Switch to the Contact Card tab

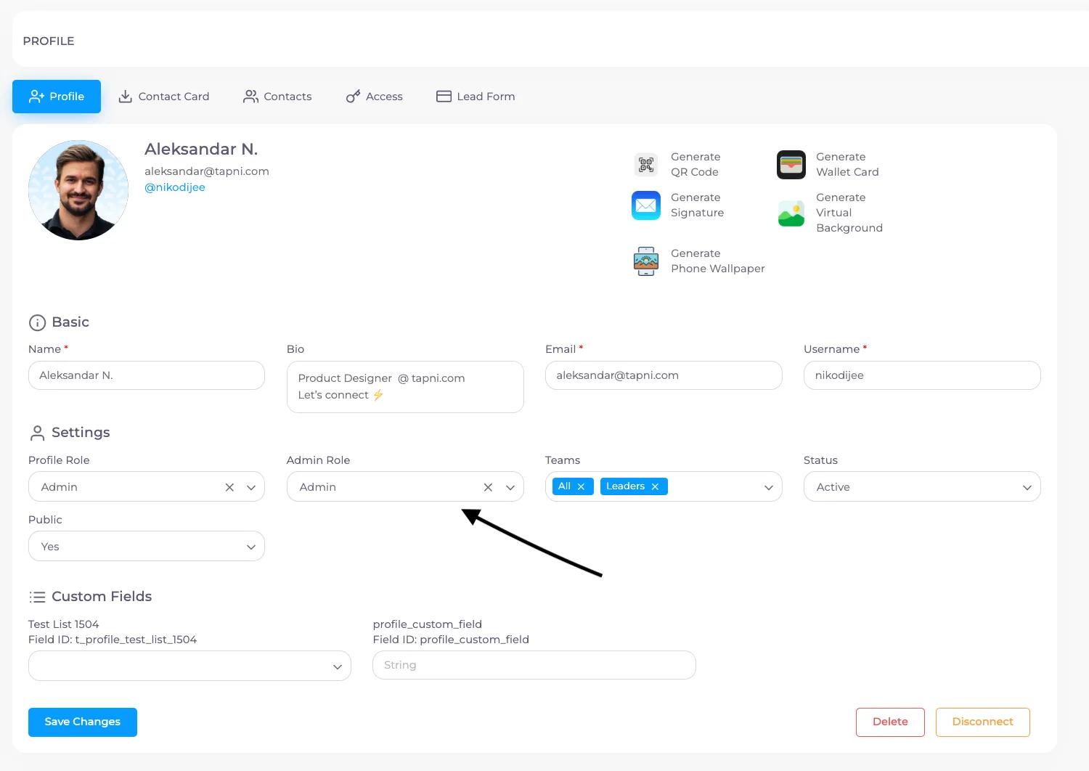pos(164,97)
